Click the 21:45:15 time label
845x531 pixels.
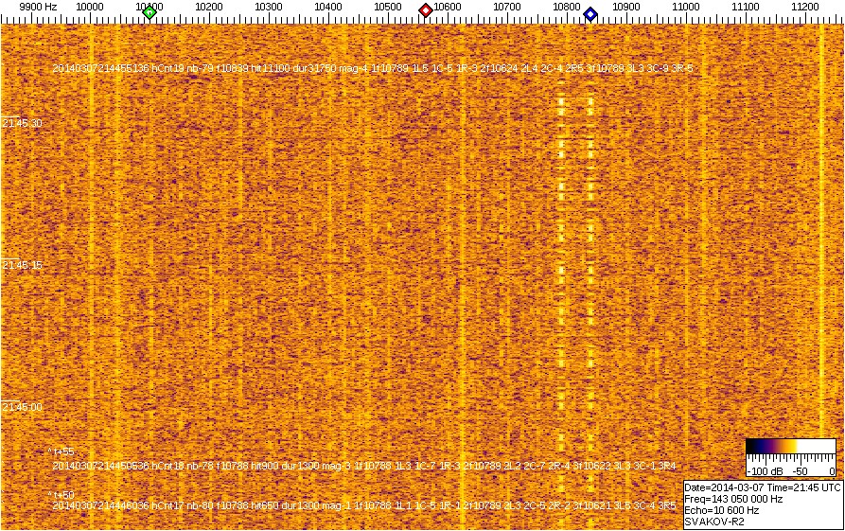click(23, 265)
